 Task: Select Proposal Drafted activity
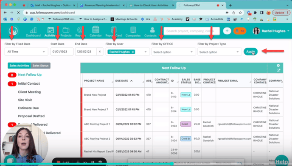pyautogui.click(x=31, y=116)
